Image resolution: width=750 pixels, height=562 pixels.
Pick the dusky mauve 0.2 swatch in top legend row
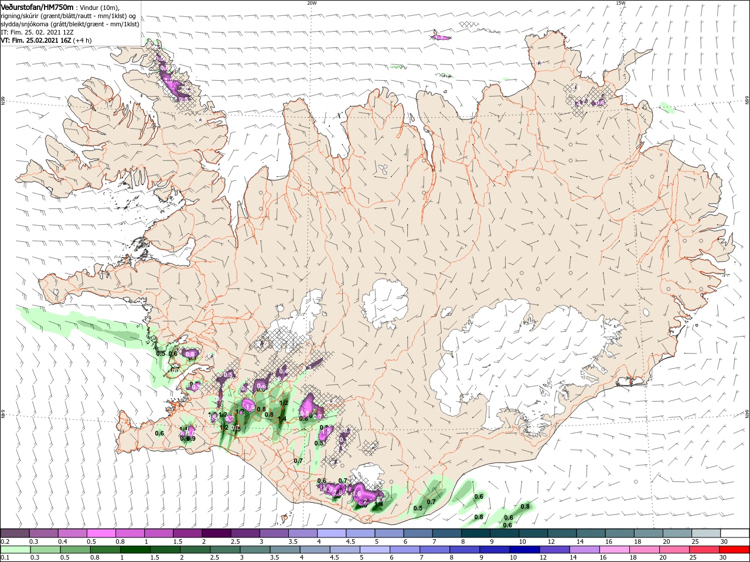pos(15,533)
